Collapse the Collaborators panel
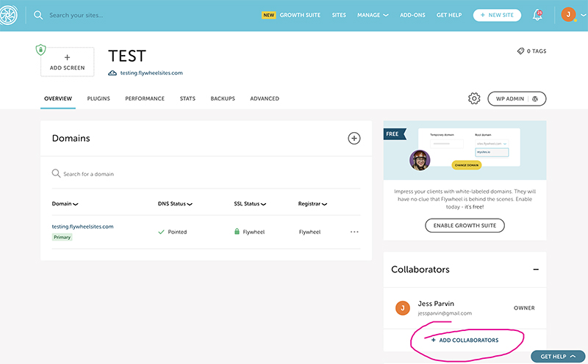Viewport: 588px width, 364px height. [x=536, y=269]
